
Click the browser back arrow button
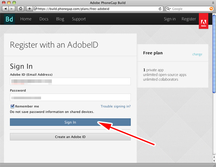6,9
